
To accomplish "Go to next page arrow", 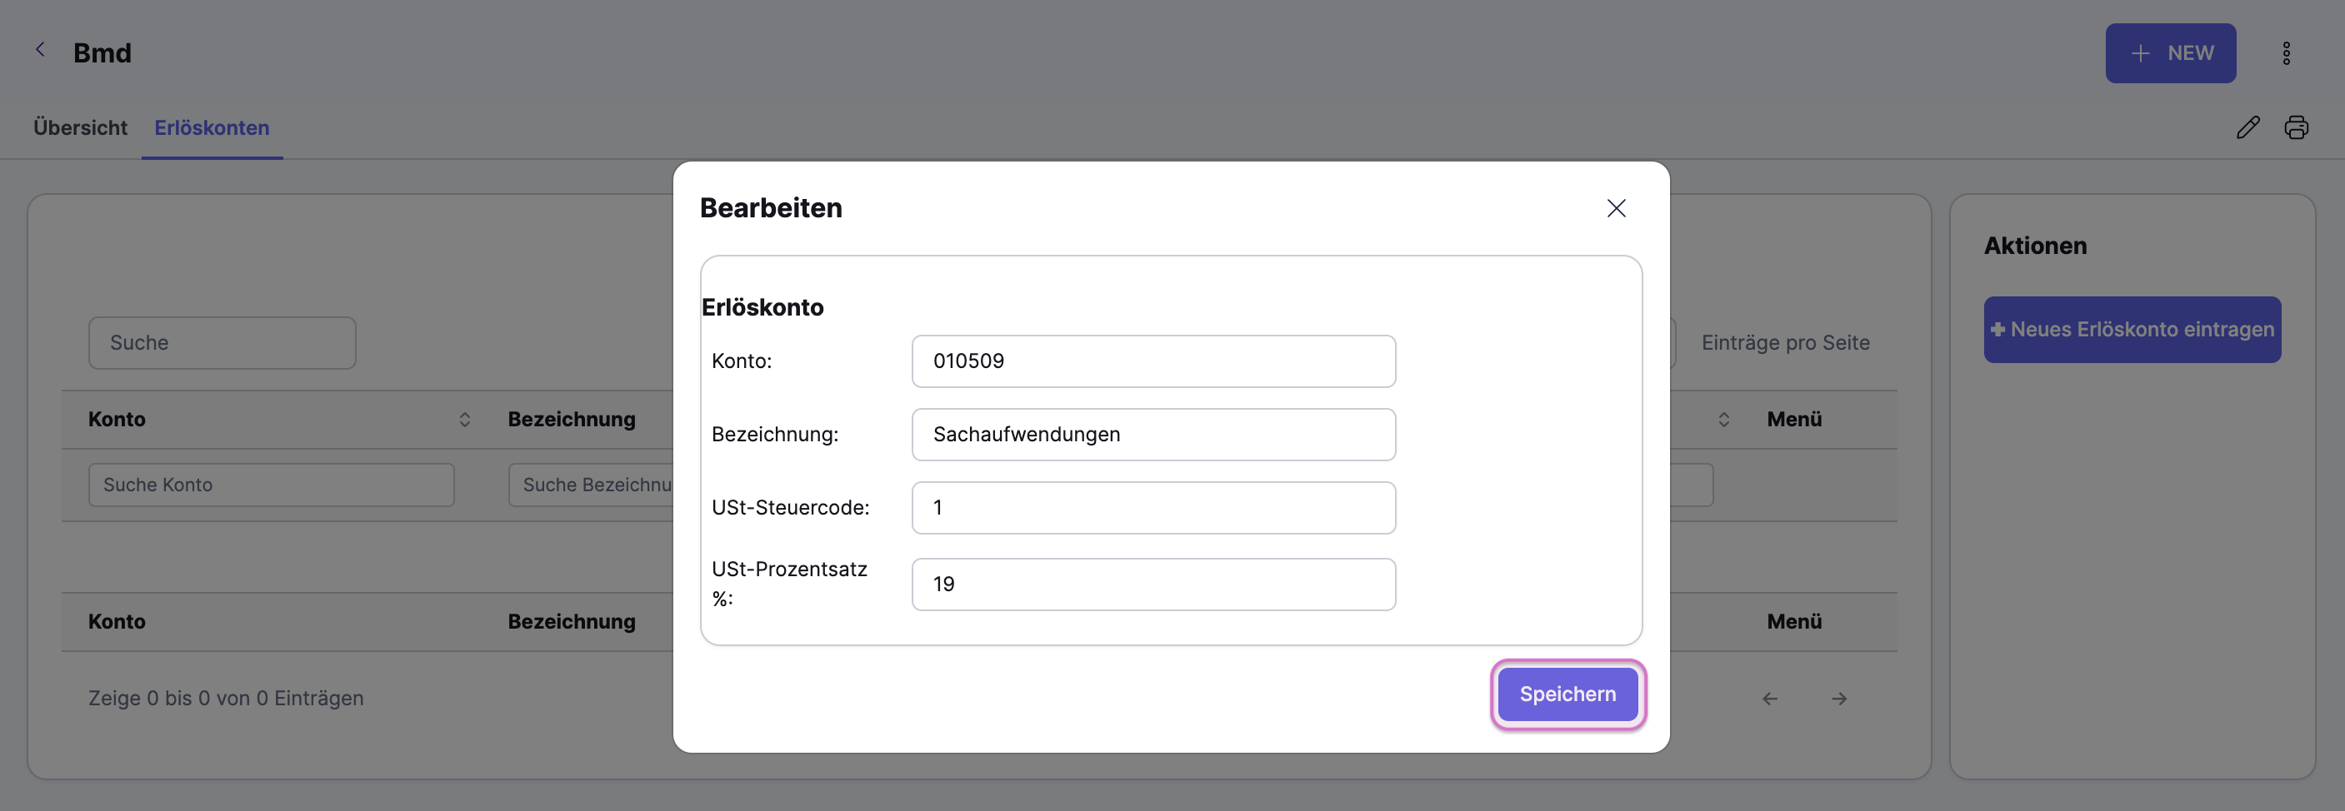I will pyautogui.click(x=1839, y=699).
